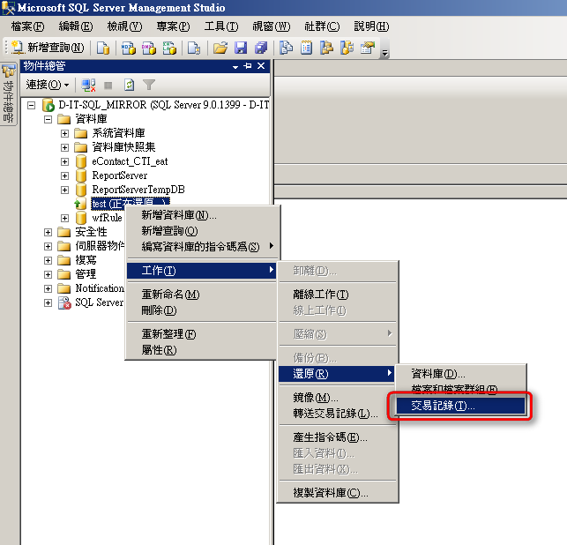Open the 檔案(F) menu
Viewport: 567px width, 545px height.
coord(27,26)
